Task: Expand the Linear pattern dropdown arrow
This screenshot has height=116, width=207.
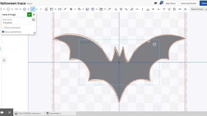Action: pos(97,9)
